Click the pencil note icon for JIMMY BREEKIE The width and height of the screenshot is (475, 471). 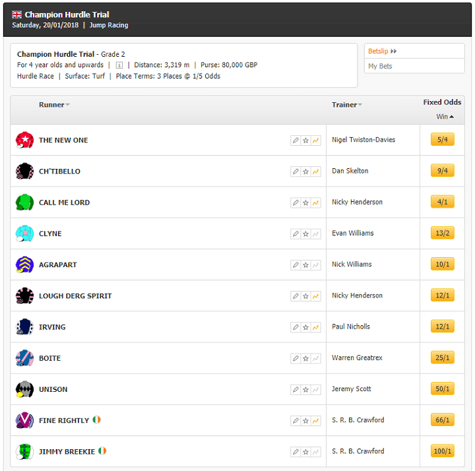296,452
